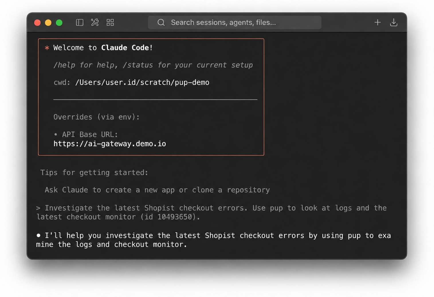Open the https://ai-gateway.demo.io URL
Screen dimensions: 434x297
point(110,144)
